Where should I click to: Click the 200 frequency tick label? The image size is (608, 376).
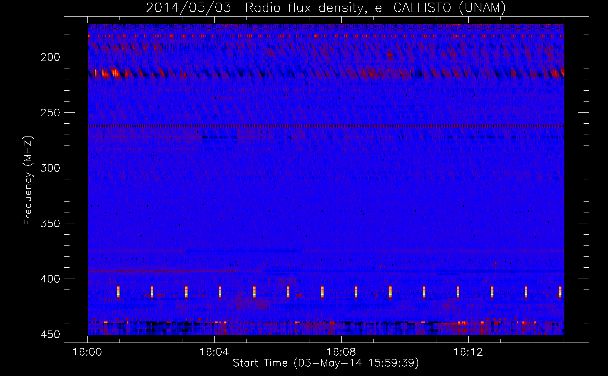(x=50, y=57)
